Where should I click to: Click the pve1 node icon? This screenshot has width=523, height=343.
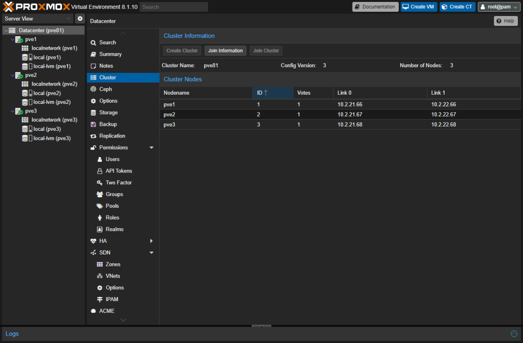(19, 39)
